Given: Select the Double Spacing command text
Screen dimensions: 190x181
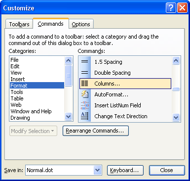Looking at the screenshot, I should (113, 73).
